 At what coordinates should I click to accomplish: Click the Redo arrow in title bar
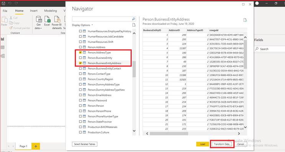coord(16,3)
